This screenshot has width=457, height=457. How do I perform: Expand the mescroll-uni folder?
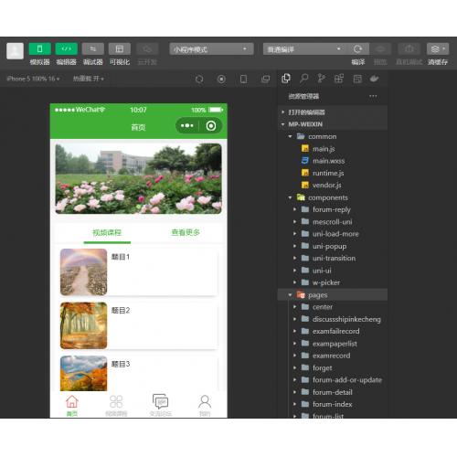point(333,222)
